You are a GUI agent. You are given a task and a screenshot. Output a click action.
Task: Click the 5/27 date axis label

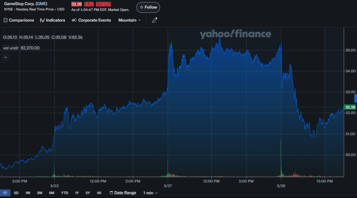click(168, 186)
